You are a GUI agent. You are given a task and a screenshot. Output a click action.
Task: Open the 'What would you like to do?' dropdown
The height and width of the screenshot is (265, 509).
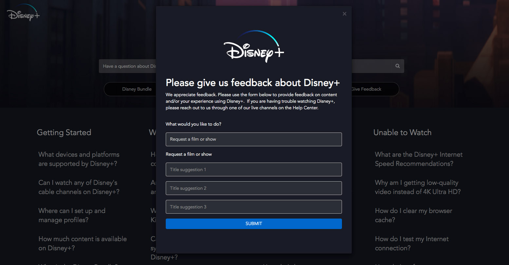(x=254, y=139)
